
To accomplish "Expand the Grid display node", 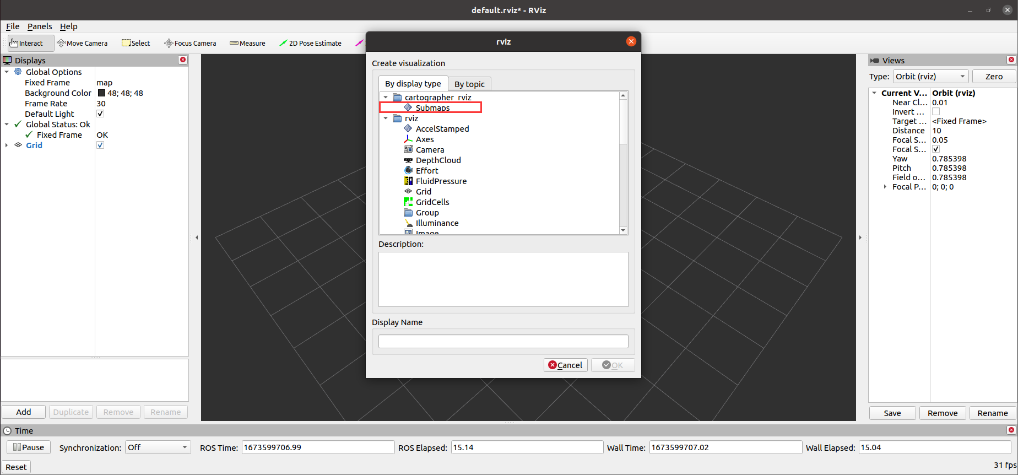I will coord(7,145).
